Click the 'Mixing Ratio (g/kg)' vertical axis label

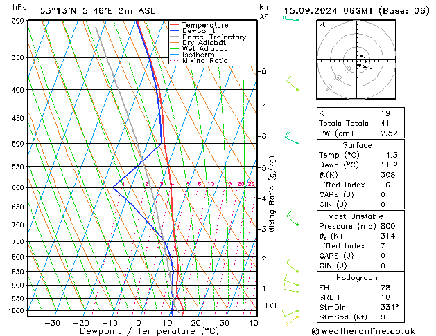[272, 194]
